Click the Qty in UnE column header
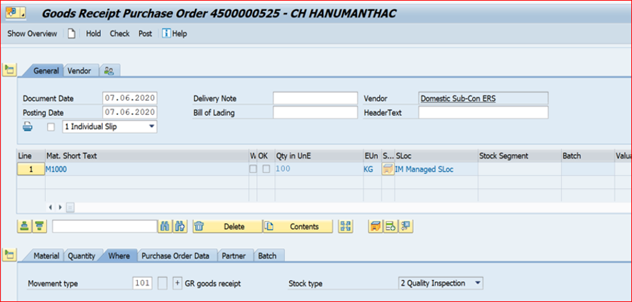This screenshot has height=302, width=632. tap(319, 155)
